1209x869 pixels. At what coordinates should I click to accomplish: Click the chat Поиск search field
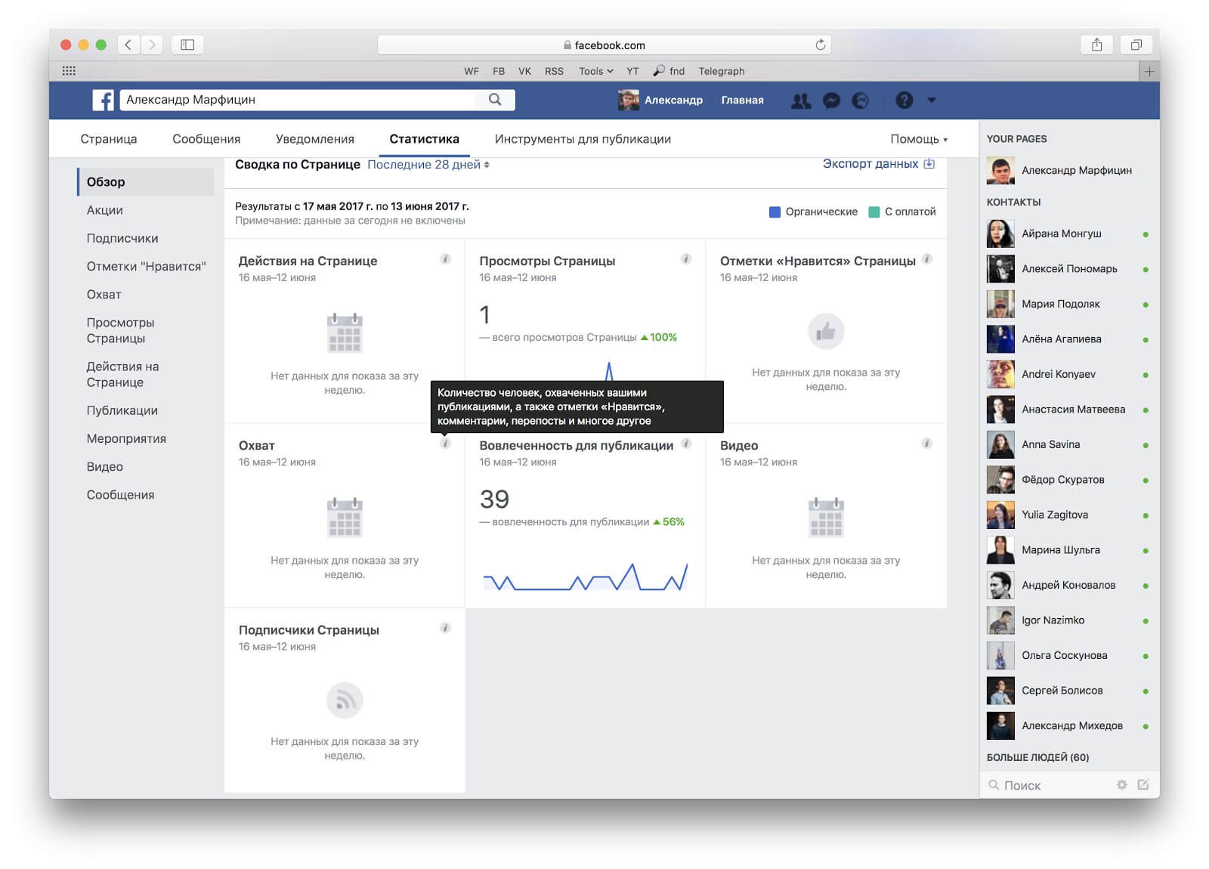pos(1050,785)
